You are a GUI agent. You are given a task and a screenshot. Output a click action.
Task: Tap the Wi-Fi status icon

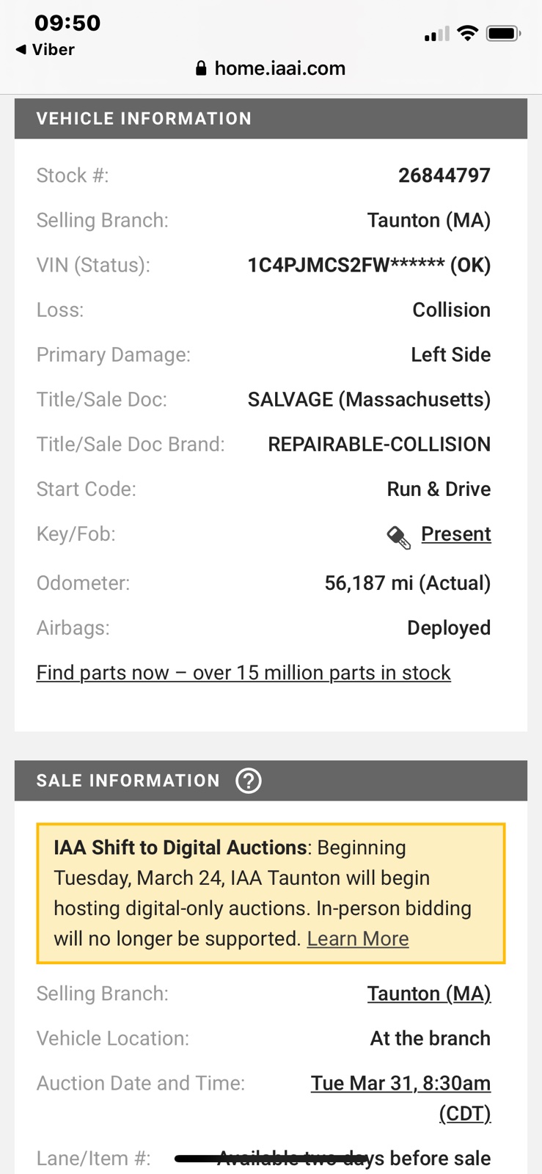click(x=467, y=33)
